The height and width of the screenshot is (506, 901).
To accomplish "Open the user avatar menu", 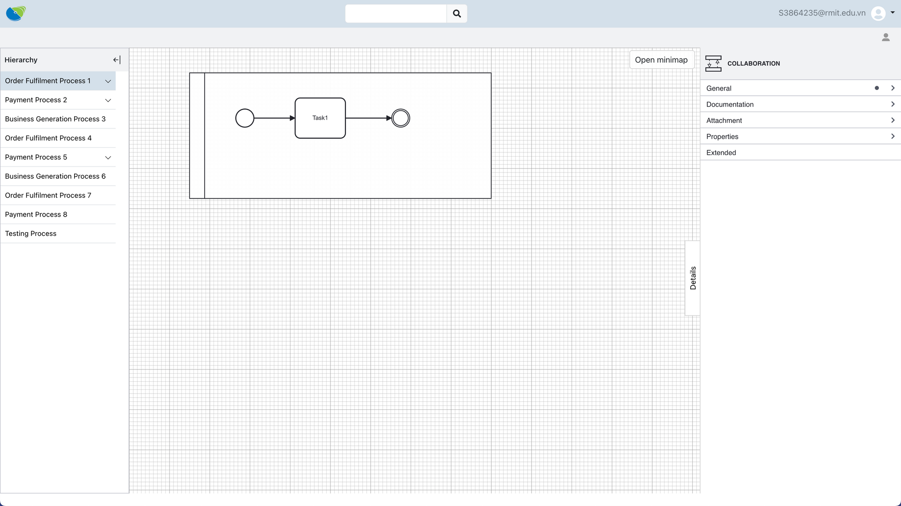I will click(x=878, y=13).
